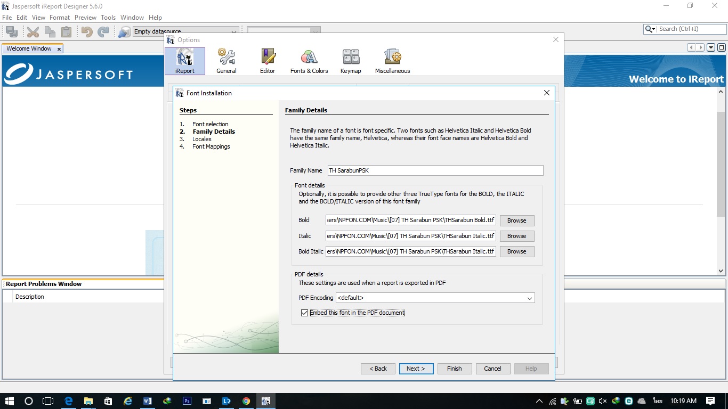The height and width of the screenshot is (409, 728).
Task: Go back to the previous wizard step
Action: (x=378, y=369)
